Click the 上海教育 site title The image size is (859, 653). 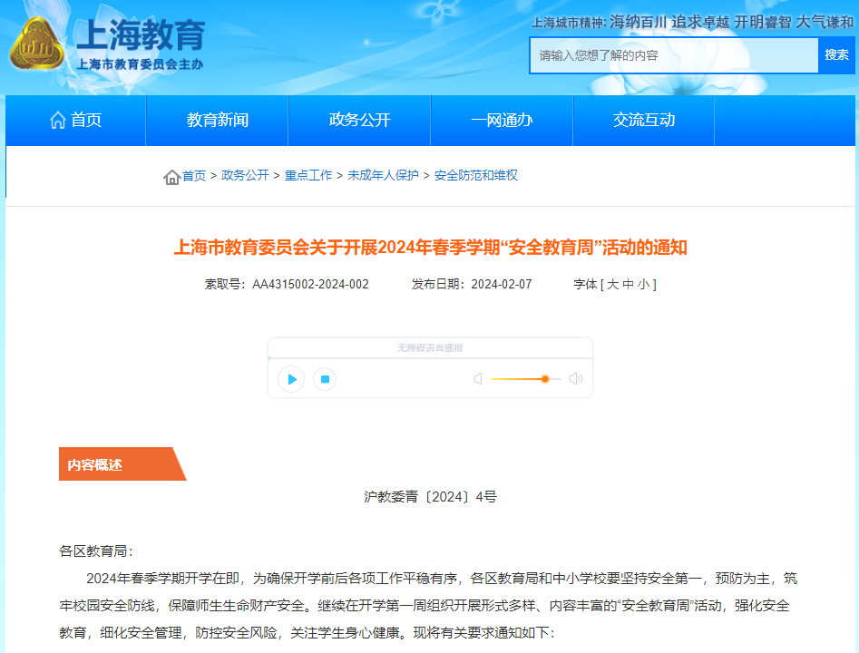pyautogui.click(x=141, y=34)
